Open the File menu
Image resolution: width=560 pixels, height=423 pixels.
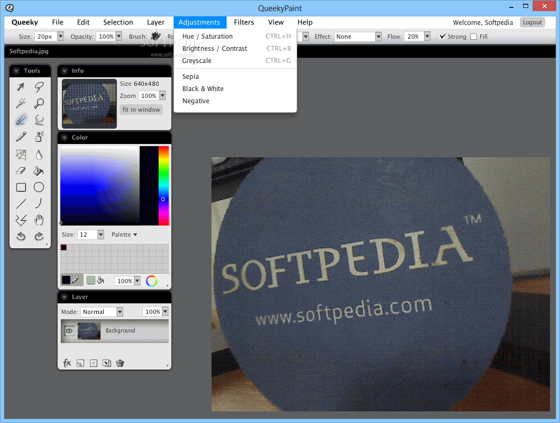tap(58, 22)
